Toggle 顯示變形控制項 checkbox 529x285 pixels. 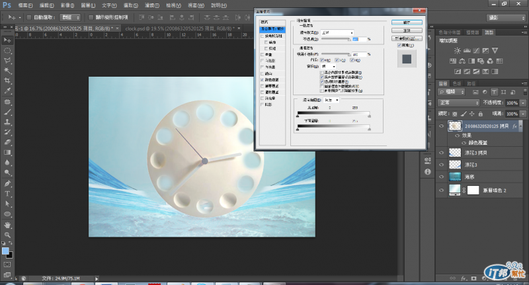[x=91, y=17]
